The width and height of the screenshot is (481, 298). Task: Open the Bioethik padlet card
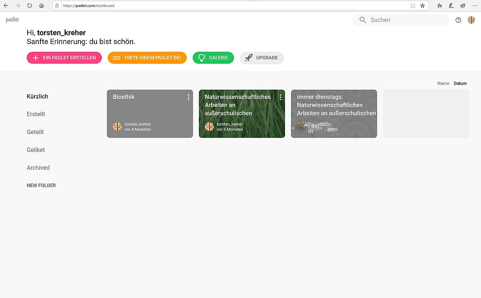click(x=150, y=114)
